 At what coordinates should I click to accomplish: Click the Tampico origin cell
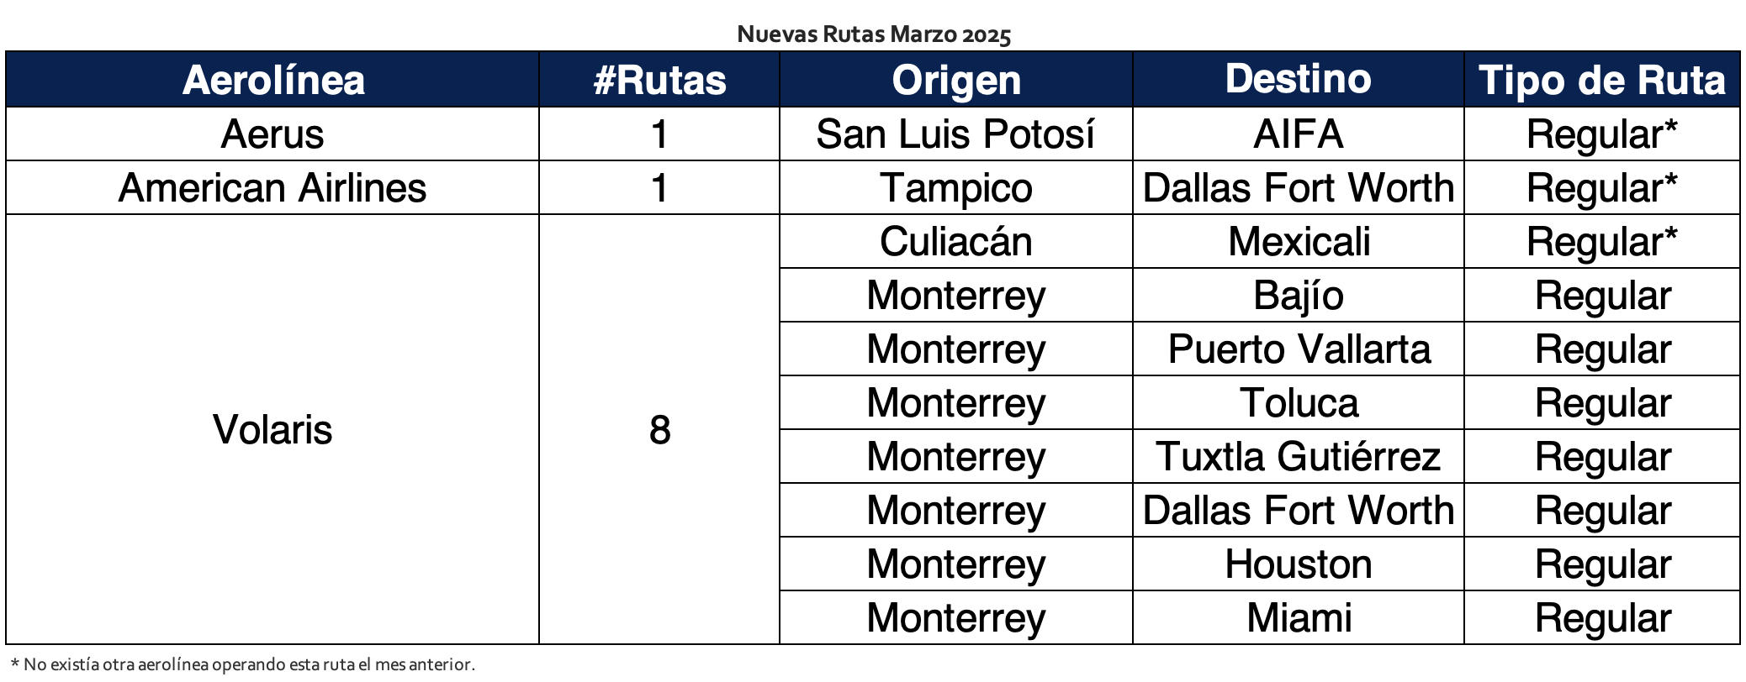(956, 188)
